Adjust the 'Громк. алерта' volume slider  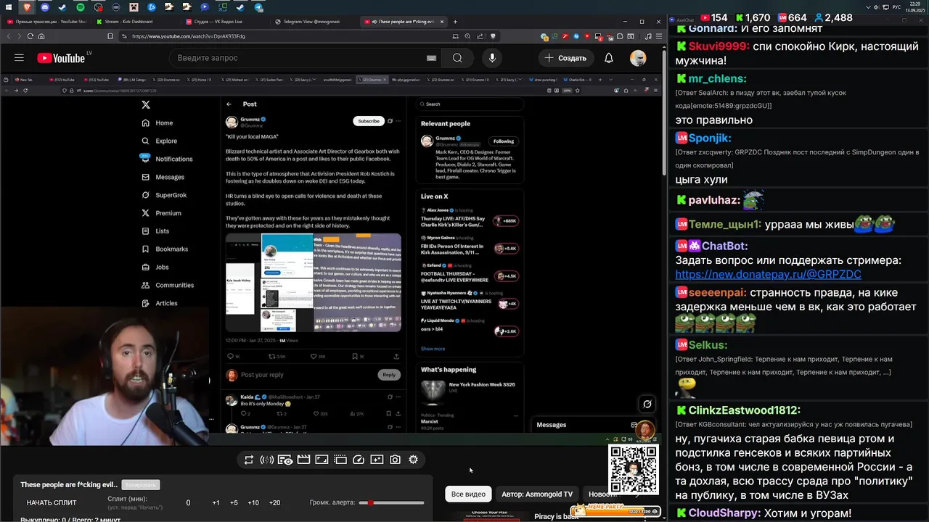391,502
